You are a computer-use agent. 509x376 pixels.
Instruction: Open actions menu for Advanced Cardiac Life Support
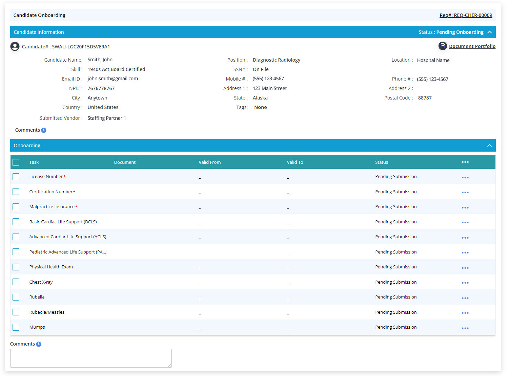click(465, 238)
